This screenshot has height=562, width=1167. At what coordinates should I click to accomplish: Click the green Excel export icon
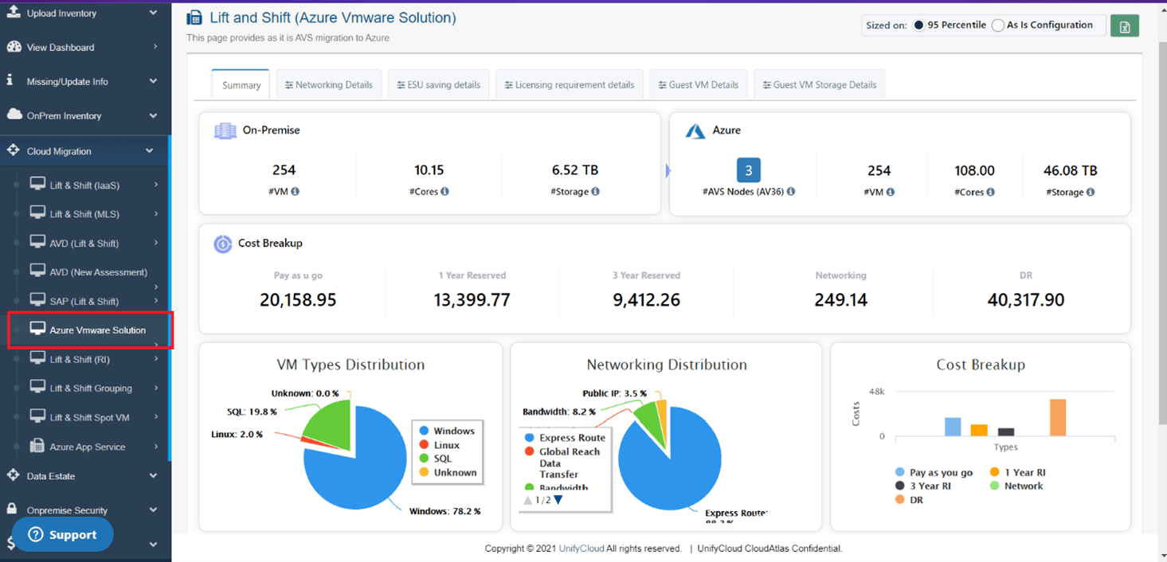point(1125,26)
